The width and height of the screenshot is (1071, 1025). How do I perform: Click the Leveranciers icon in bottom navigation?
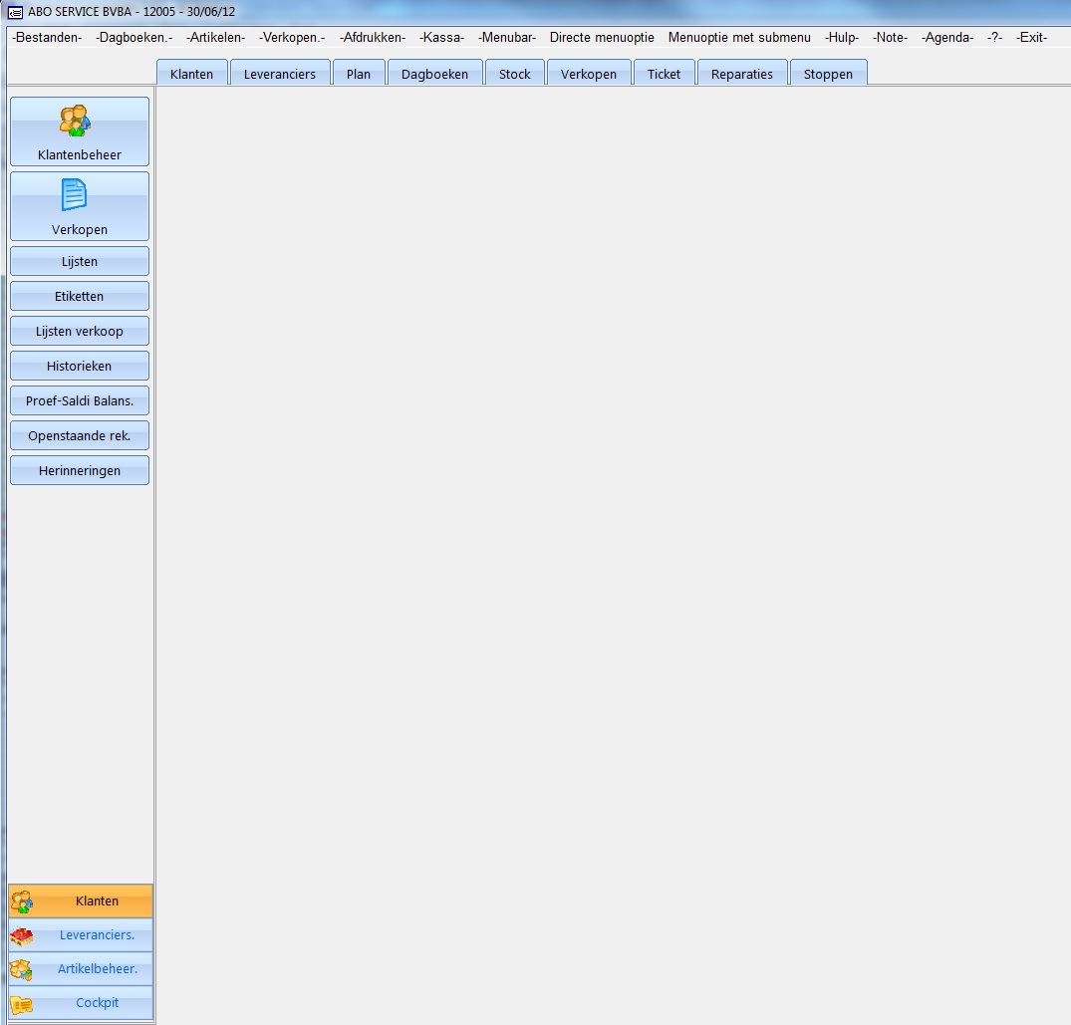21,936
